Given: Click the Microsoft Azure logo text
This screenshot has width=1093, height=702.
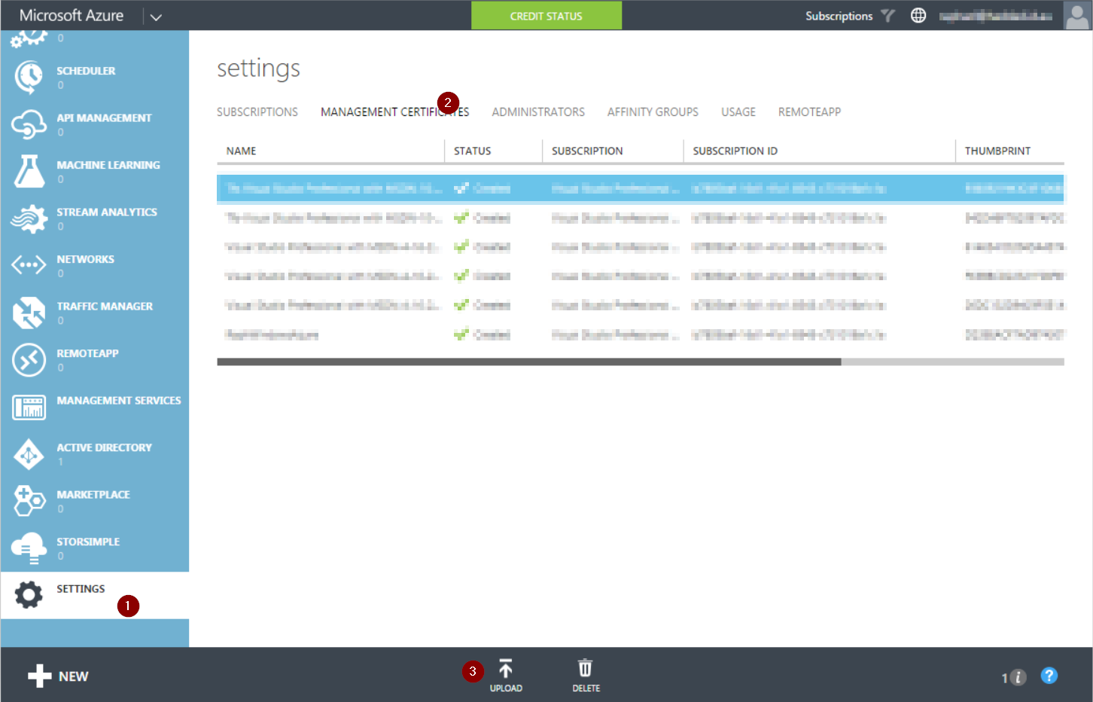Looking at the screenshot, I should pyautogui.click(x=72, y=15).
